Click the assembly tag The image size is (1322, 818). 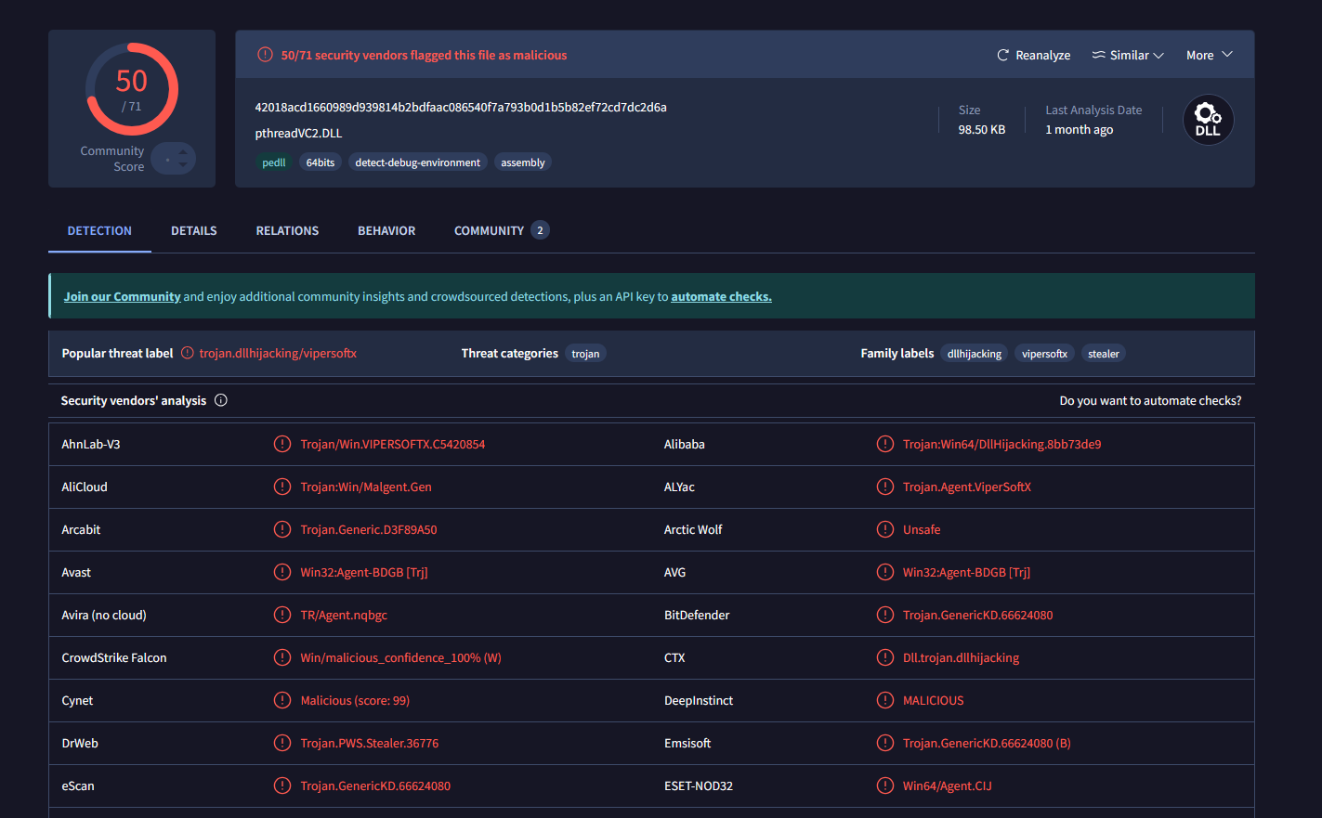[523, 162]
